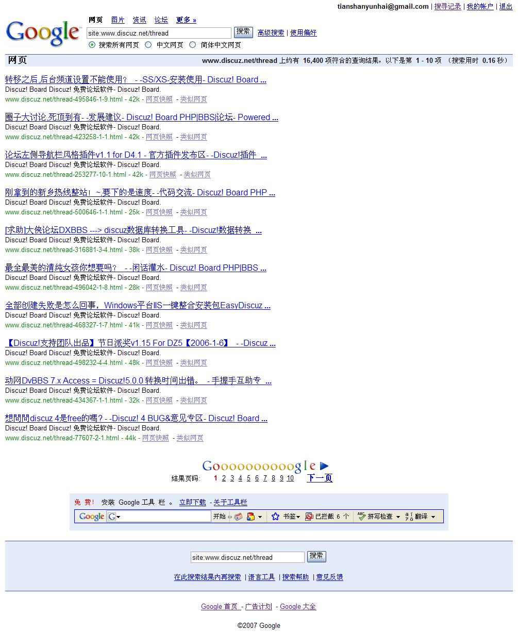Select the 简体中文网页 radio option
The image size is (518, 632).
193,45
